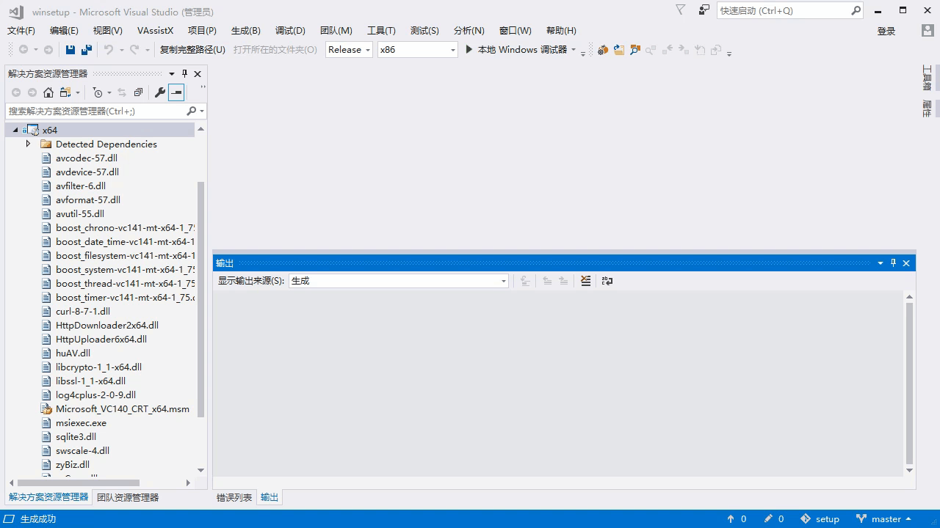Viewport: 940px width, 528px height.
Task: Open the Release configuration dropdown
Action: (349, 50)
